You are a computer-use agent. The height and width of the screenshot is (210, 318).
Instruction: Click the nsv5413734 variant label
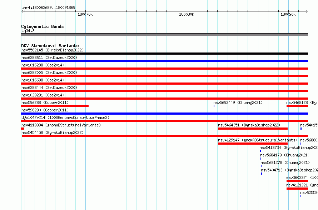tap(289, 147)
